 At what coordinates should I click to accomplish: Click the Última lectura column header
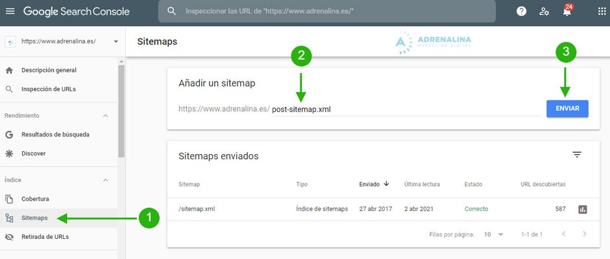[422, 184]
